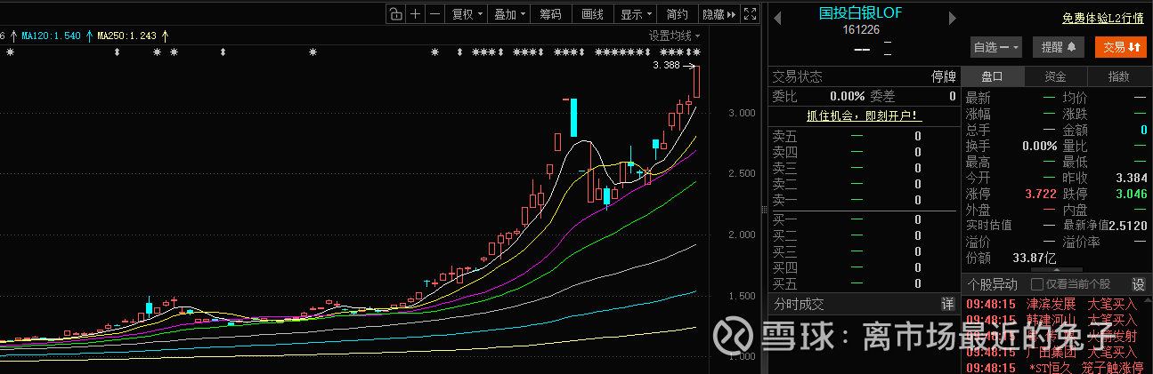The image size is (1153, 374).
Task: Click the 昨收 3.384 value
Action: [1130, 177]
